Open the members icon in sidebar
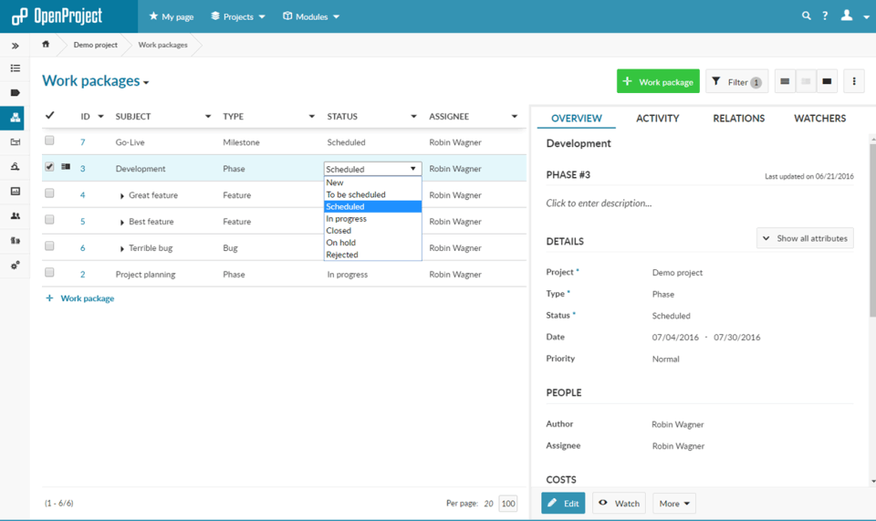This screenshot has height=521, width=876. pyautogui.click(x=16, y=215)
